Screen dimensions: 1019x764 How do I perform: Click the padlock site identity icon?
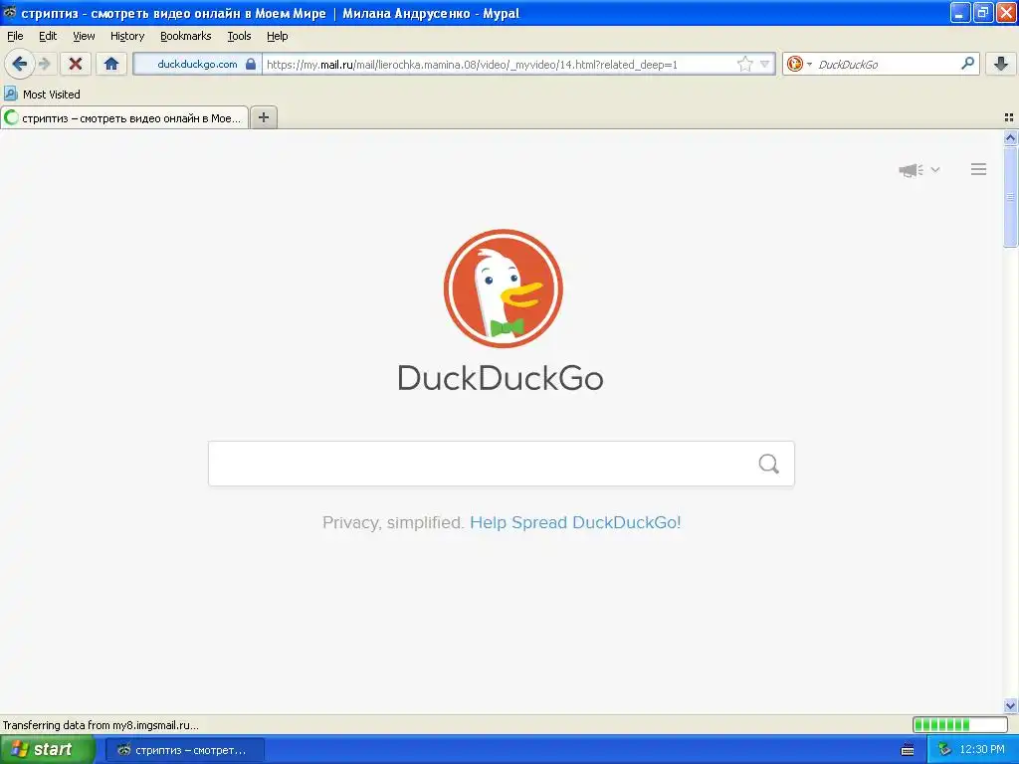tap(251, 64)
